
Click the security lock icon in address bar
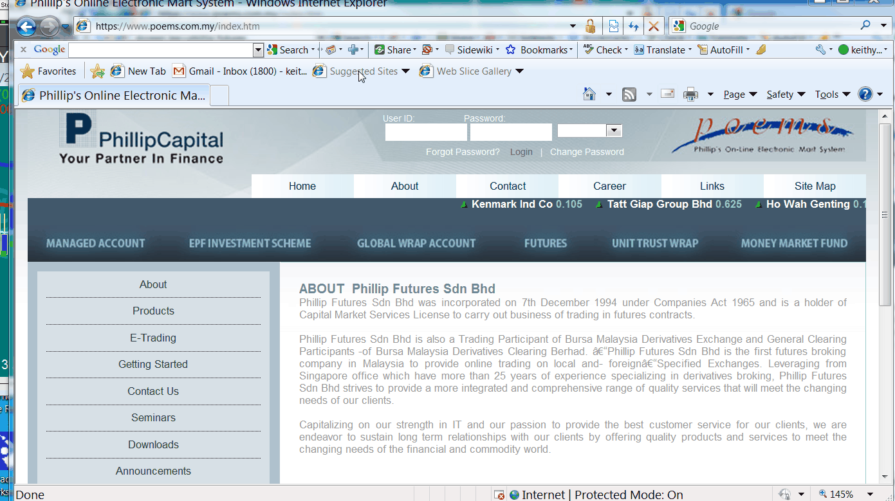coord(590,26)
